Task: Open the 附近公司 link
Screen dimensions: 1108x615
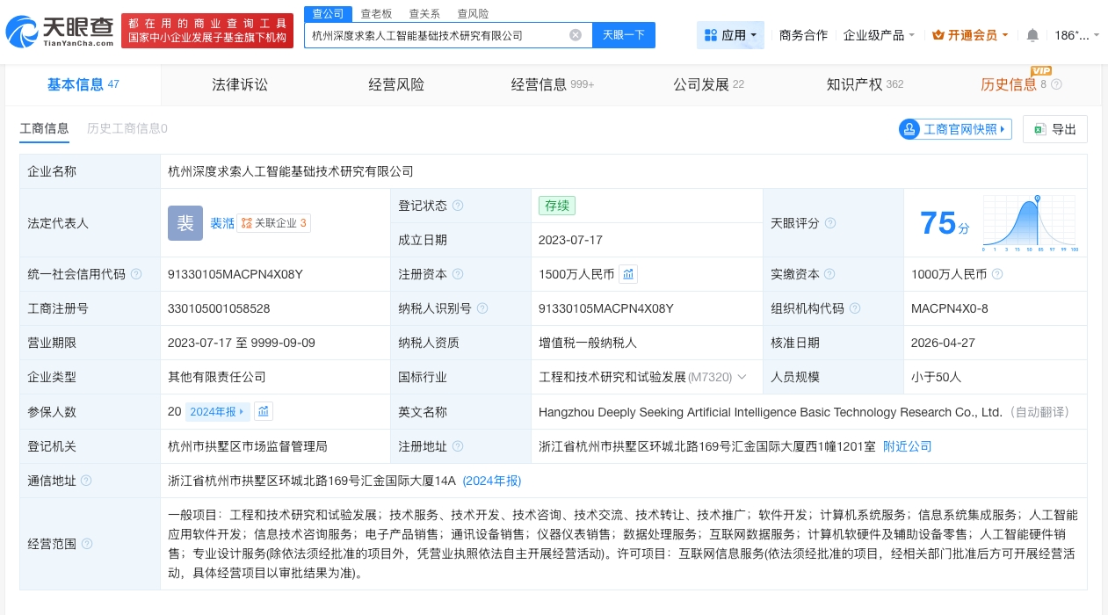Action: [x=907, y=446]
